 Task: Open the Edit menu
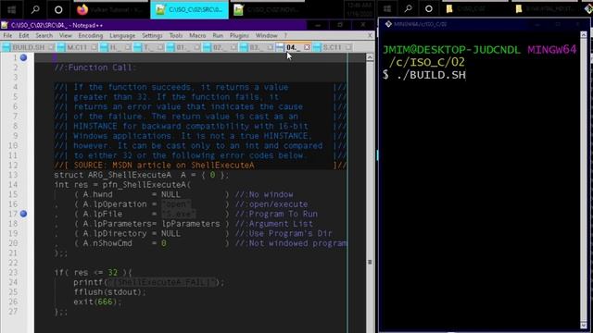coord(24,35)
